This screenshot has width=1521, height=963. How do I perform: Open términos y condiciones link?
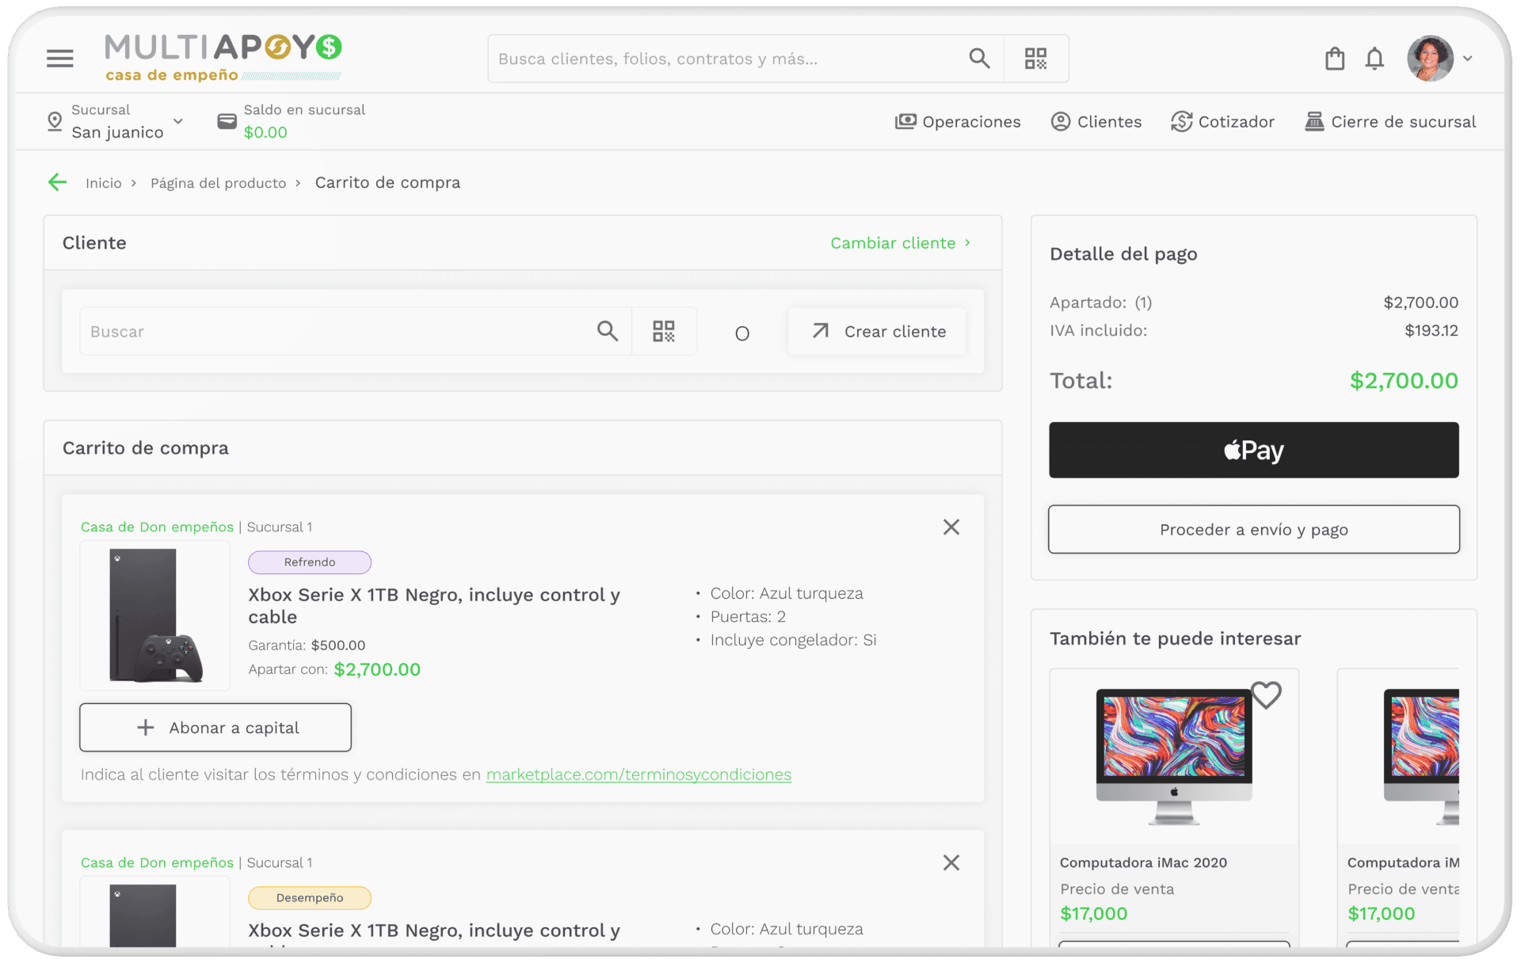pos(639,775)
